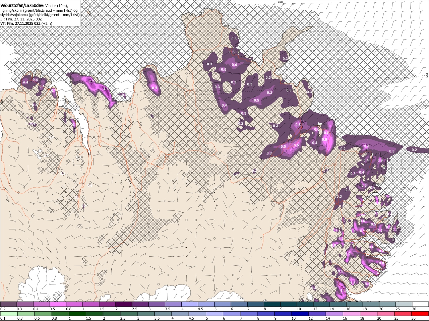Image resolution: width=429 pixels, height=321 pixels.
Task: Select the palest green 0.1 rain swatch
Action: tap(9, 314)
